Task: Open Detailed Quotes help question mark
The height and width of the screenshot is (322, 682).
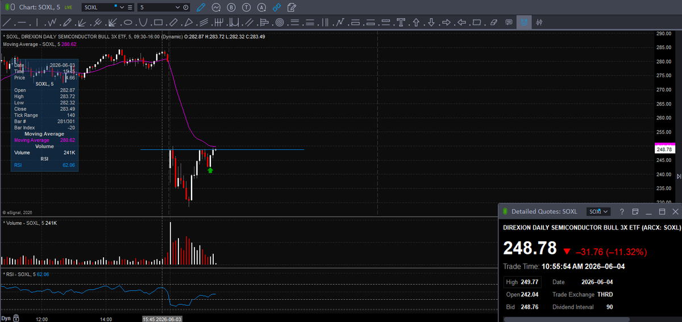Action: 622,211
